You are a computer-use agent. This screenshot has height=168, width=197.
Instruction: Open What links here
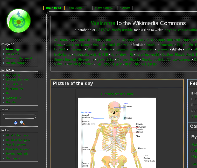click(x=17, y=135)
